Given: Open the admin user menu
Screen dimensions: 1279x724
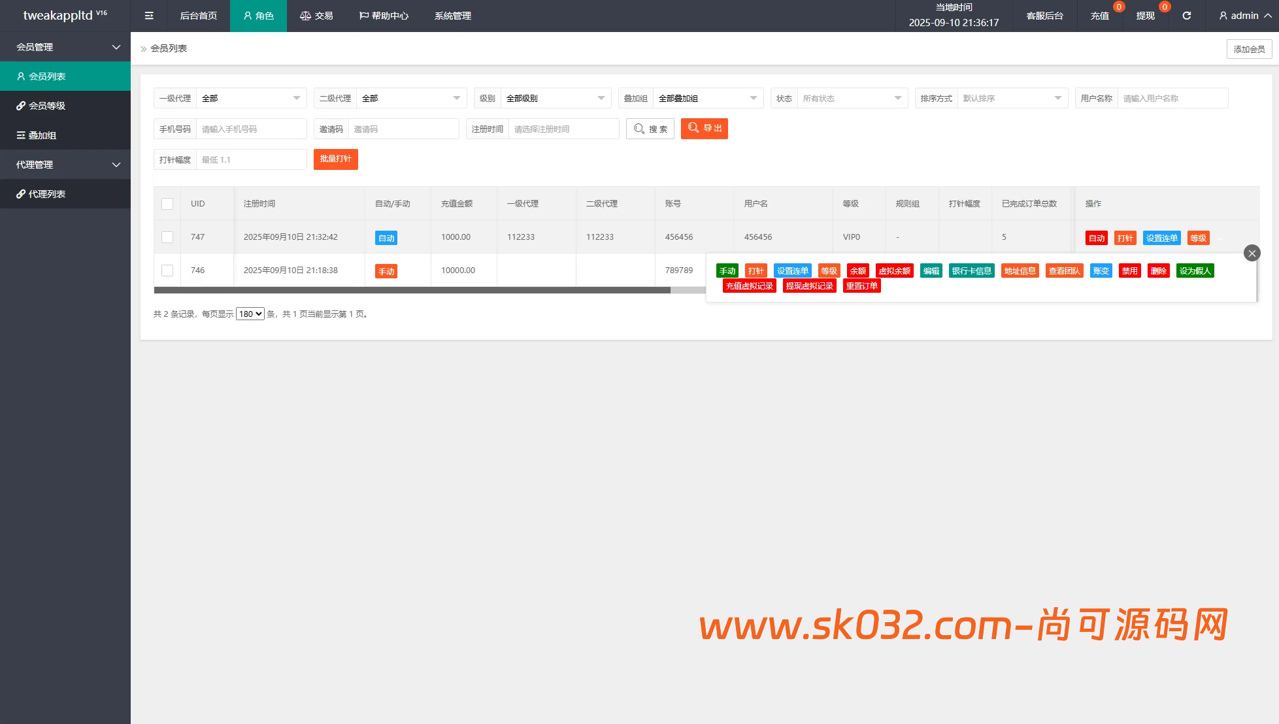Looking at the screenshot, I should tap(1244, 16).
